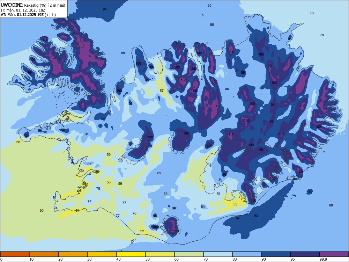Screen dimensions: 349x262
Task: Click the humidity value '81' on the map
Action: tap(218, 194)
